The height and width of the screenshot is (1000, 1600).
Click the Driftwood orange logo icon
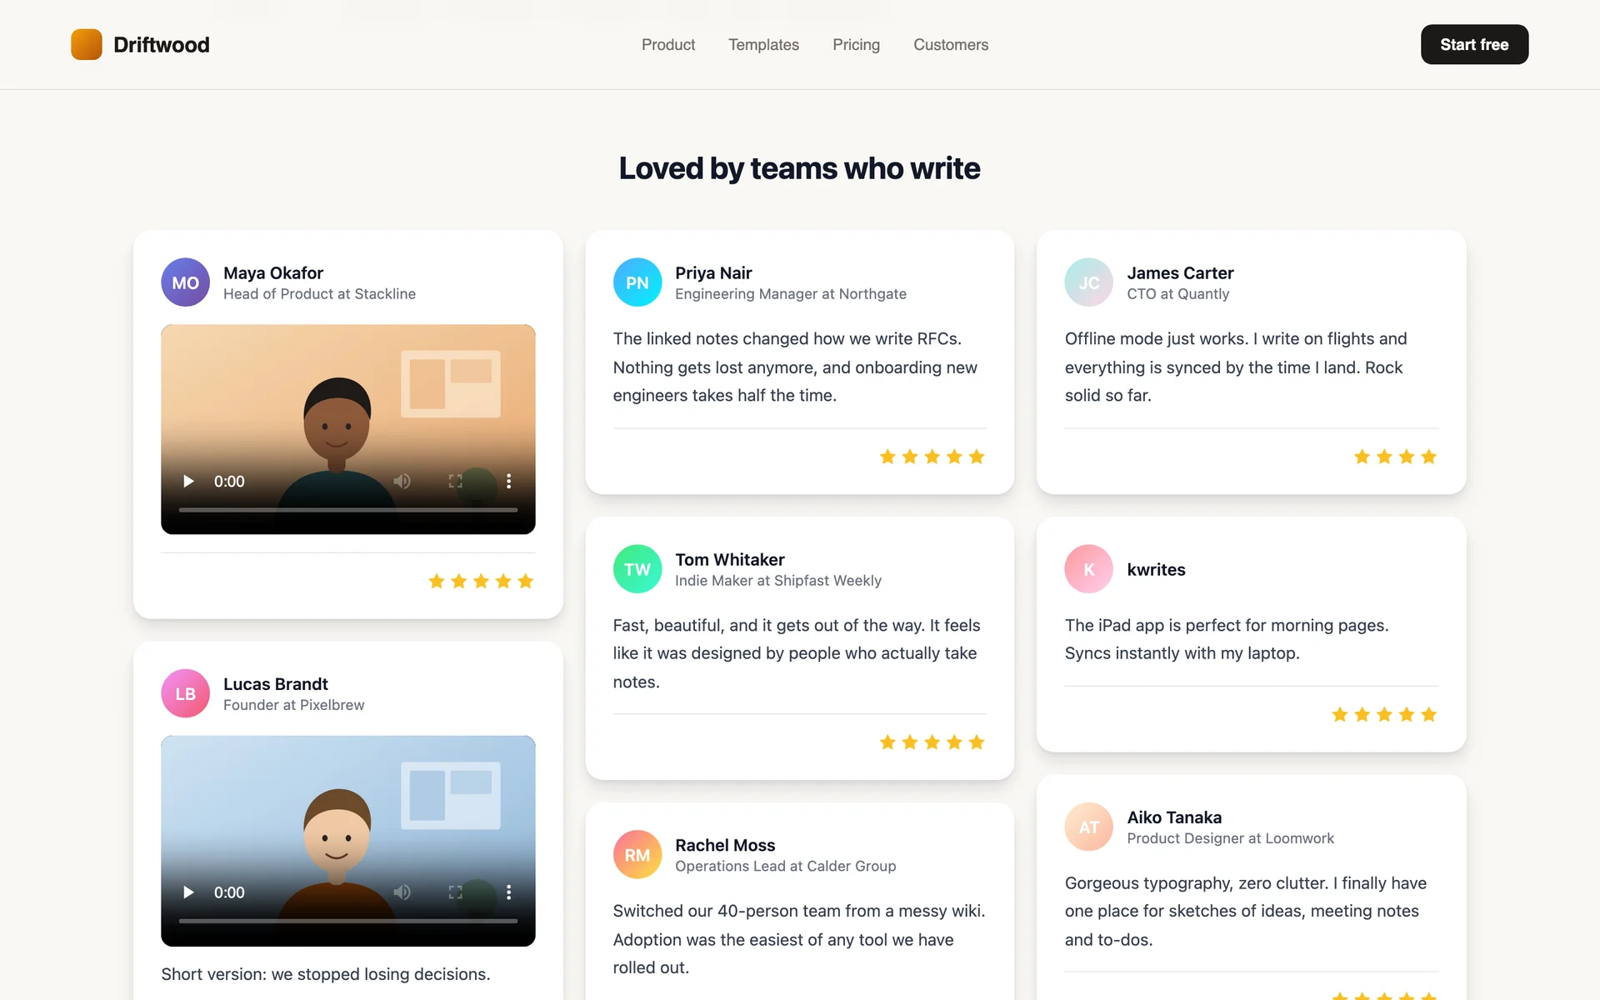click(x=87, y=44)
